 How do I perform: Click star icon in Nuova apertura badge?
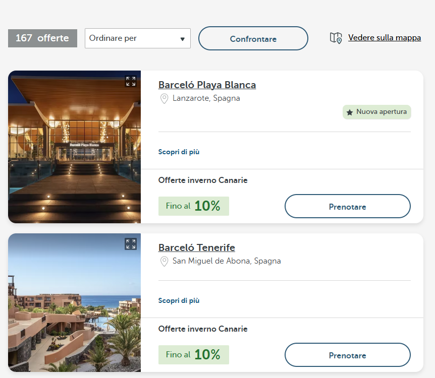coord(350,112)
